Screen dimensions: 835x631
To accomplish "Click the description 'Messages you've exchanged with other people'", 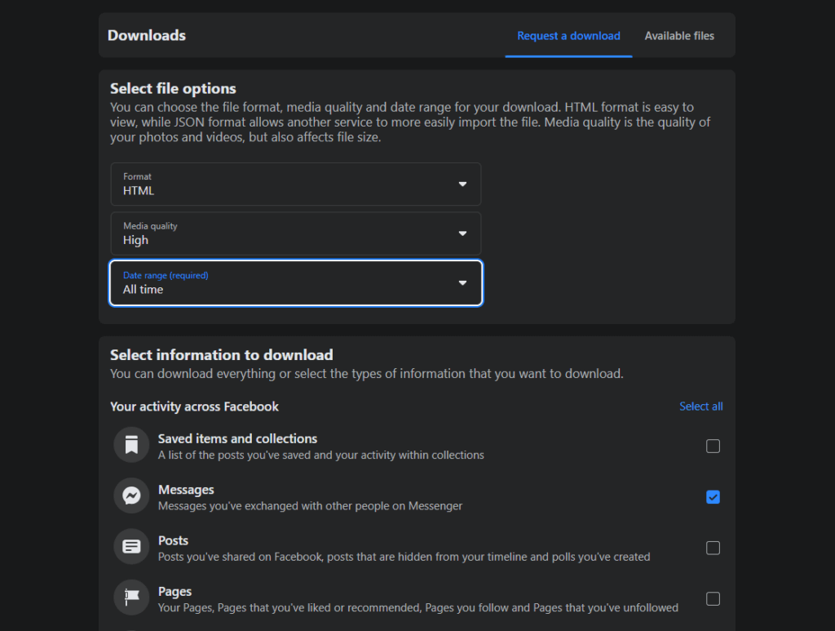I will click(310, 506).
